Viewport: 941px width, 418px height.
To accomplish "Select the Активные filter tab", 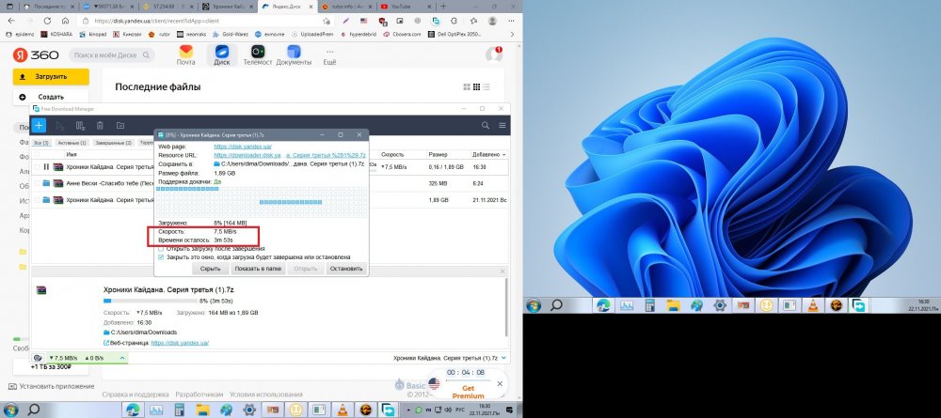I will click(x=72, y=143).
